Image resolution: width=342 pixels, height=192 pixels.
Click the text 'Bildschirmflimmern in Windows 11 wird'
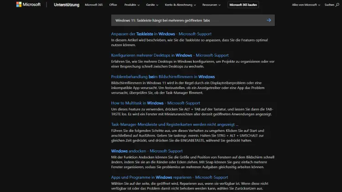pos(143,83)
